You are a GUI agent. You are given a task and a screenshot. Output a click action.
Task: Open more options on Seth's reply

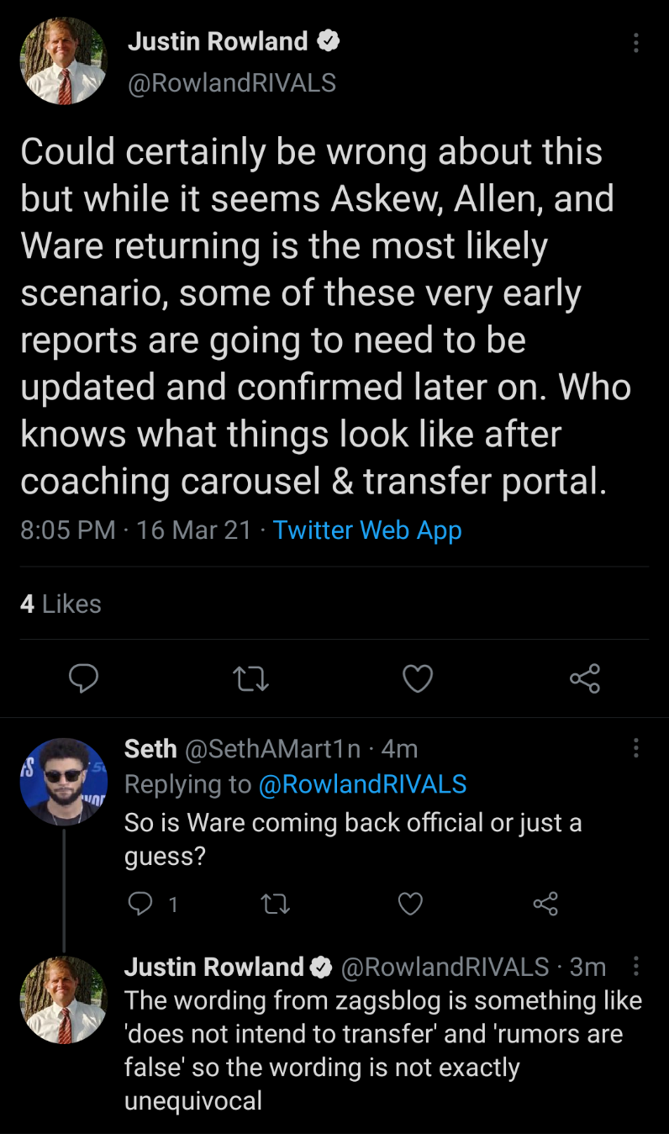pos(636,747)
